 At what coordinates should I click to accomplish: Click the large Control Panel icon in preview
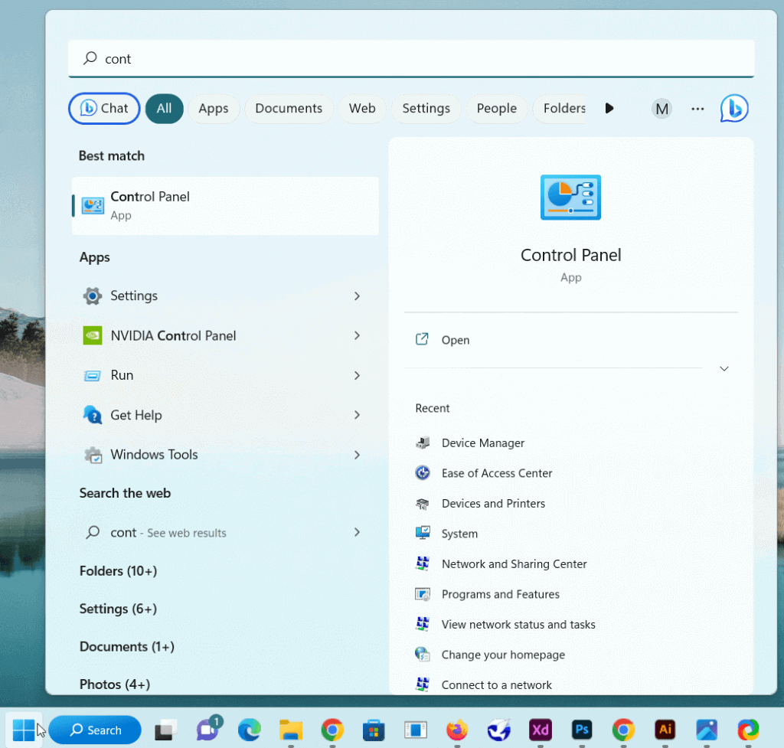pyautogui.click(x=570, y=197)
